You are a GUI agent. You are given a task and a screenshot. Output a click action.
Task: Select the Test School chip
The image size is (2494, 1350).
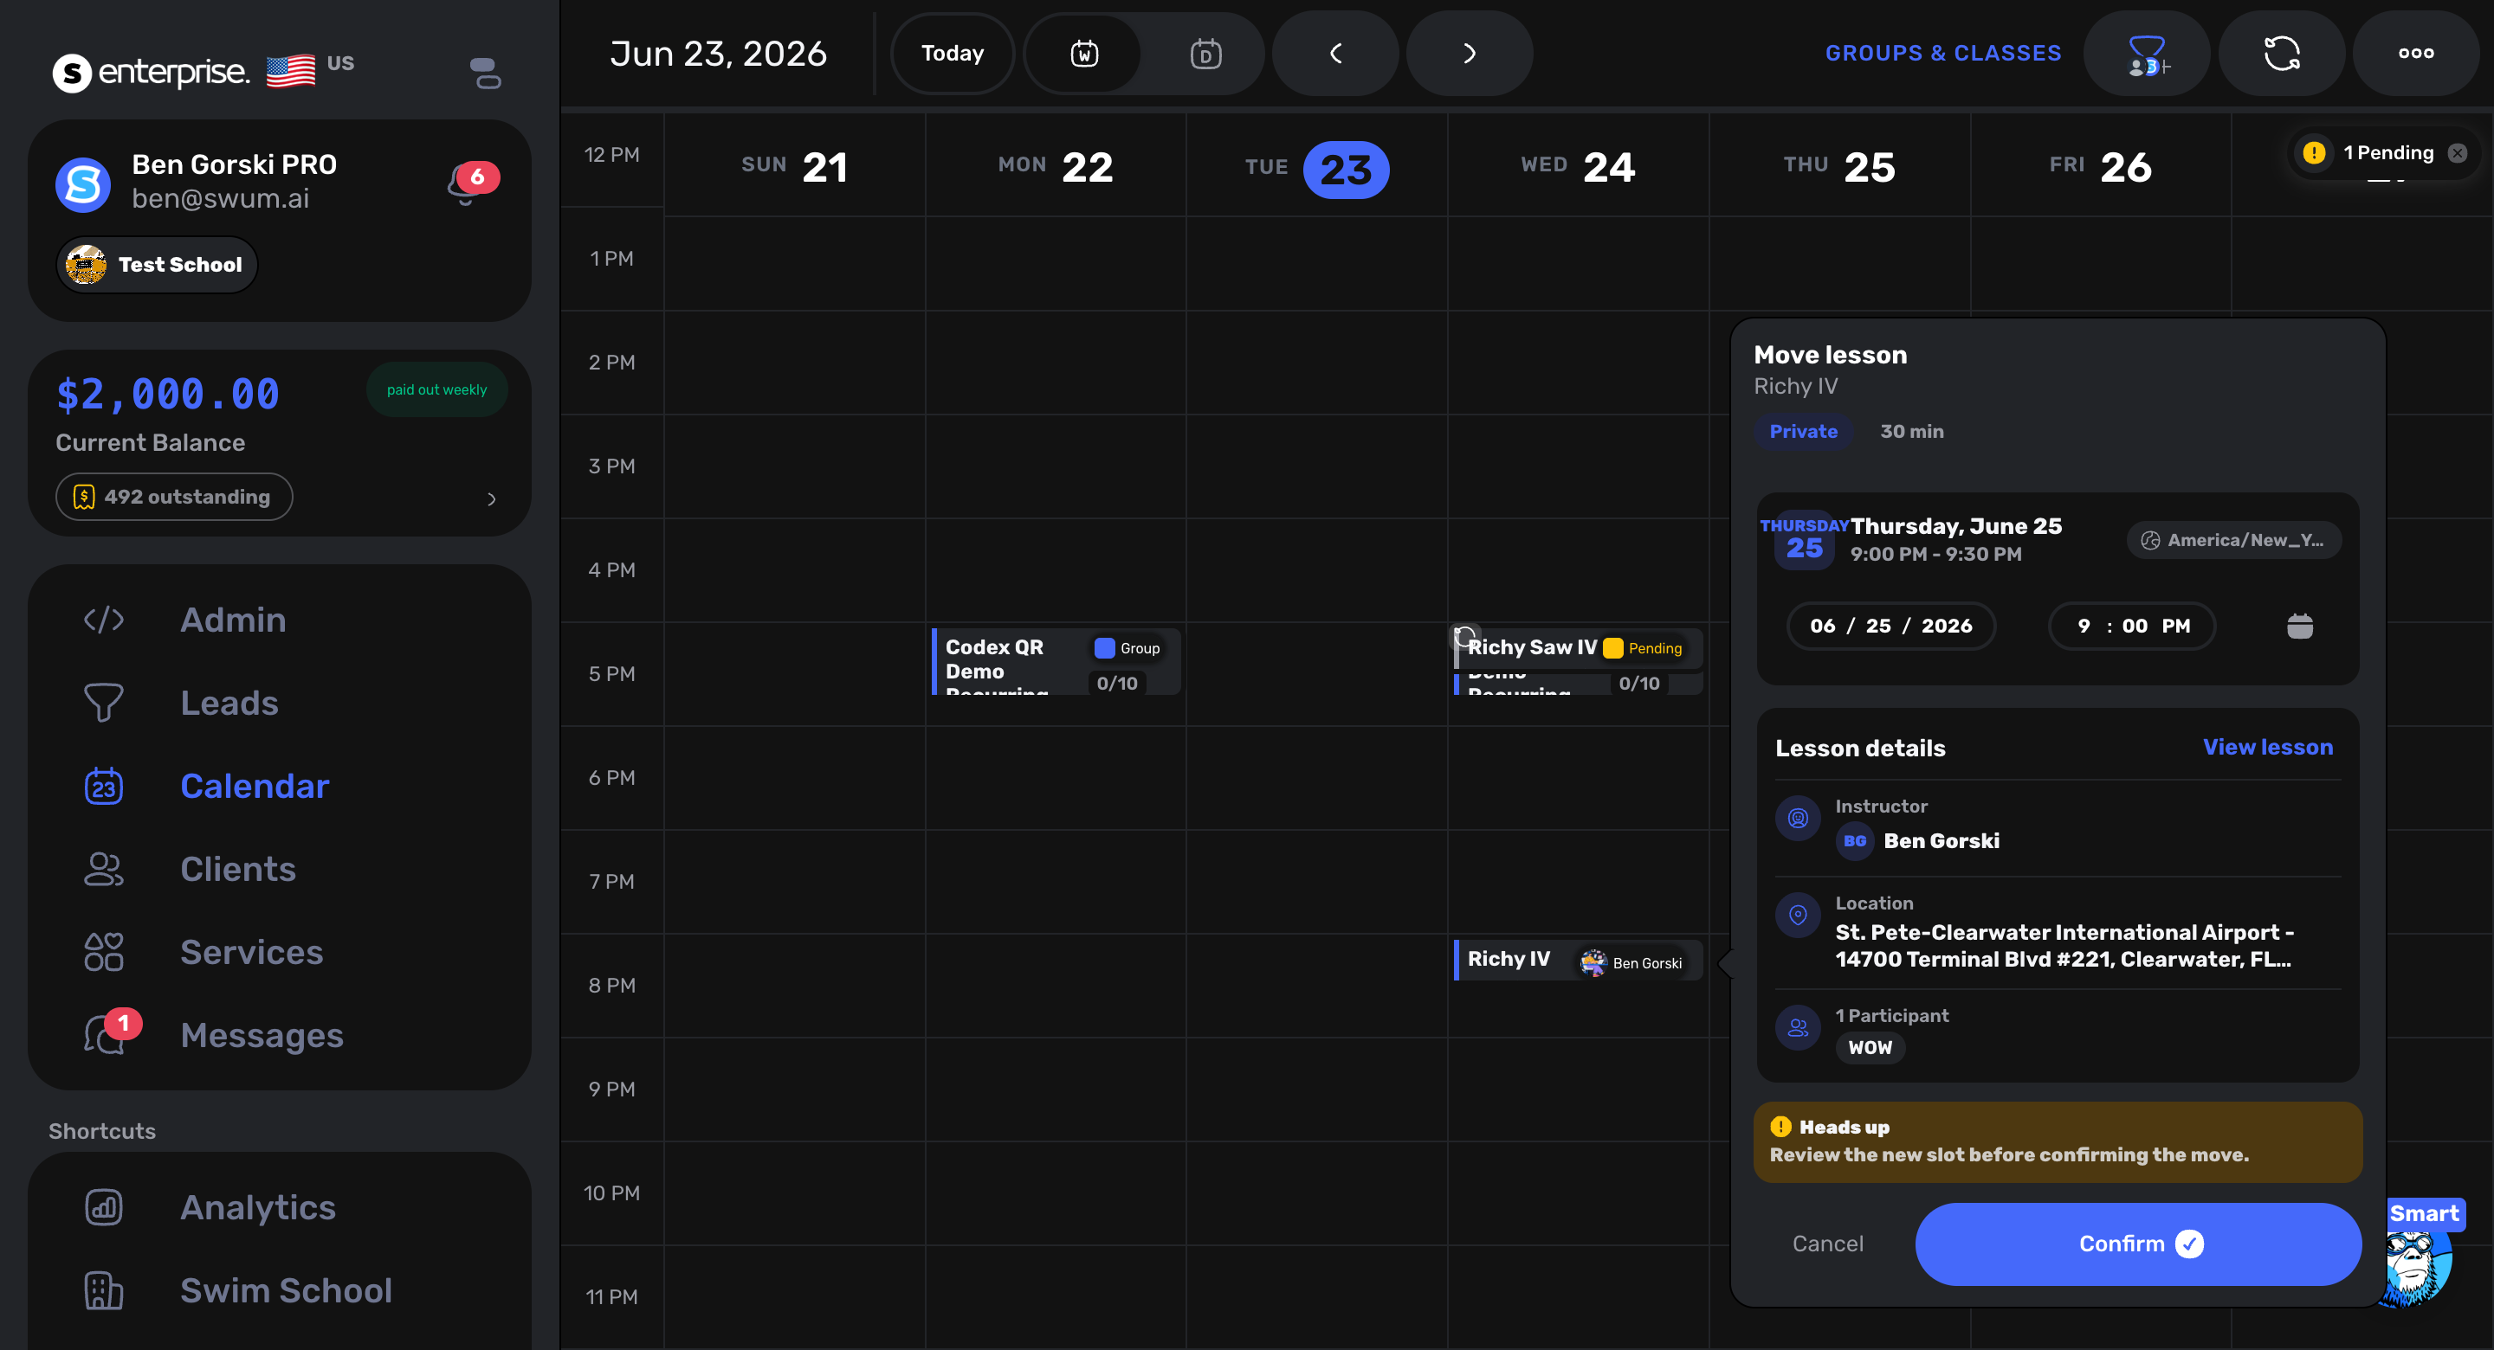pyautogui.click(x=157, y=264)
